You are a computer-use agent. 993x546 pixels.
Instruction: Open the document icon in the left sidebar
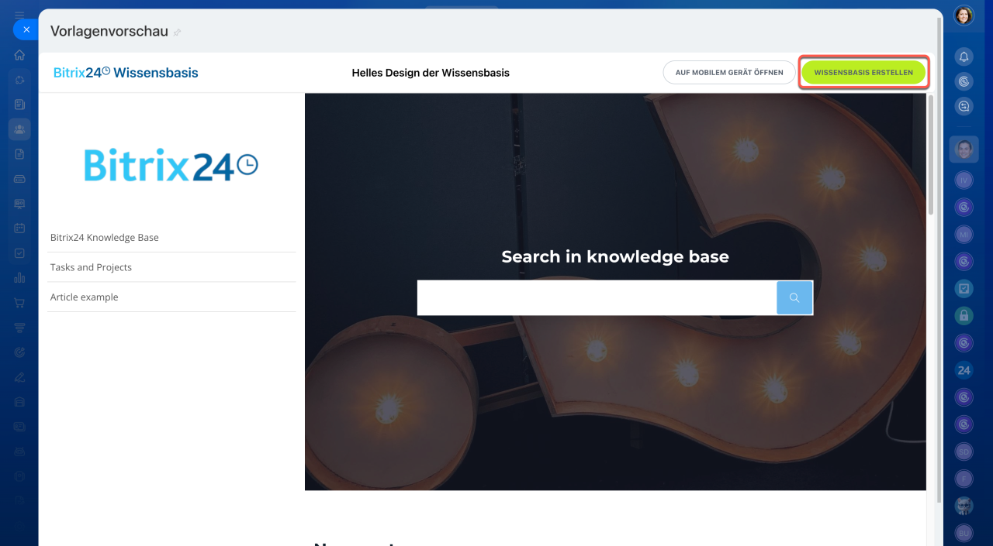19,154
